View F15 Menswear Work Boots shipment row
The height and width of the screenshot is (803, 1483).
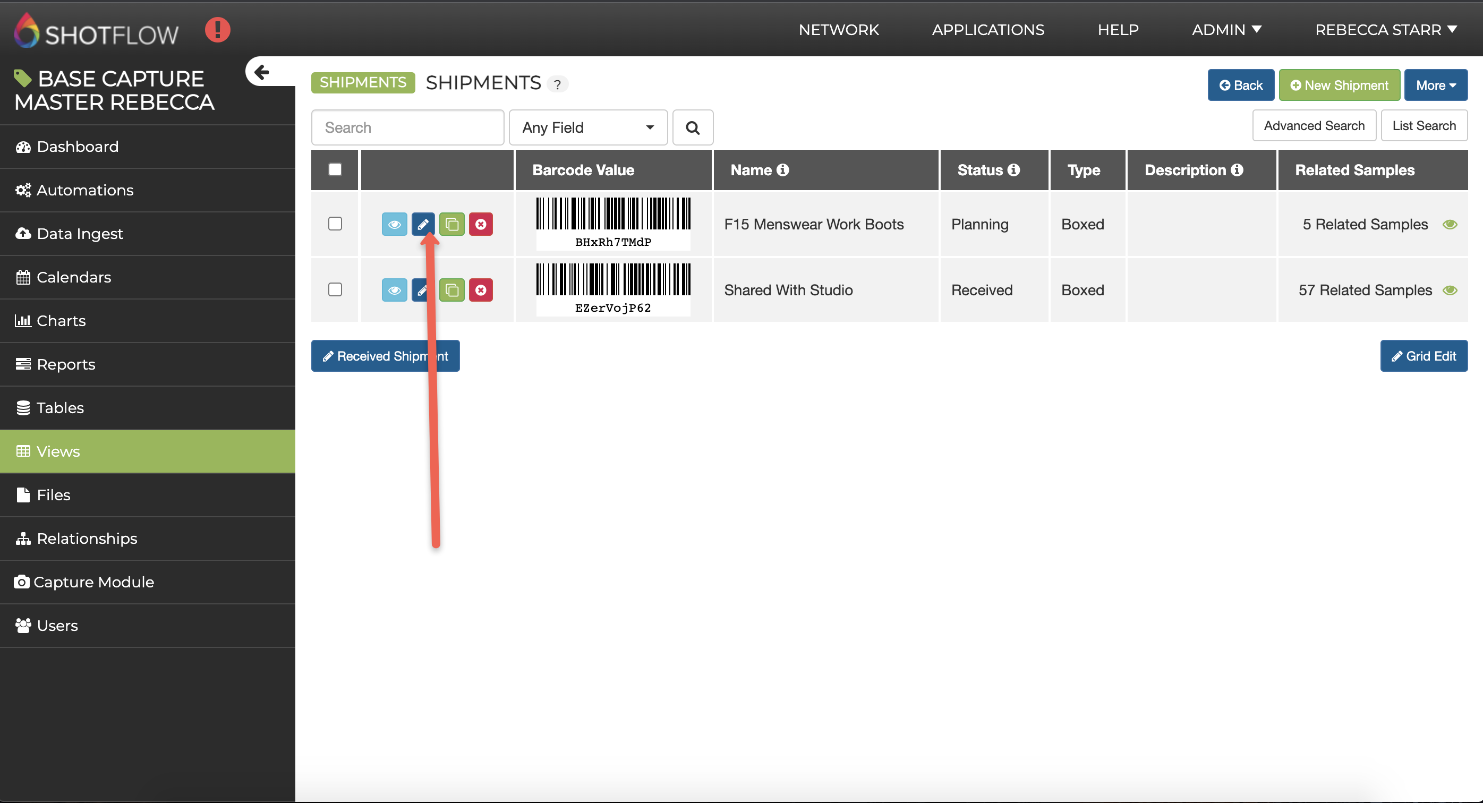[394, 224]
